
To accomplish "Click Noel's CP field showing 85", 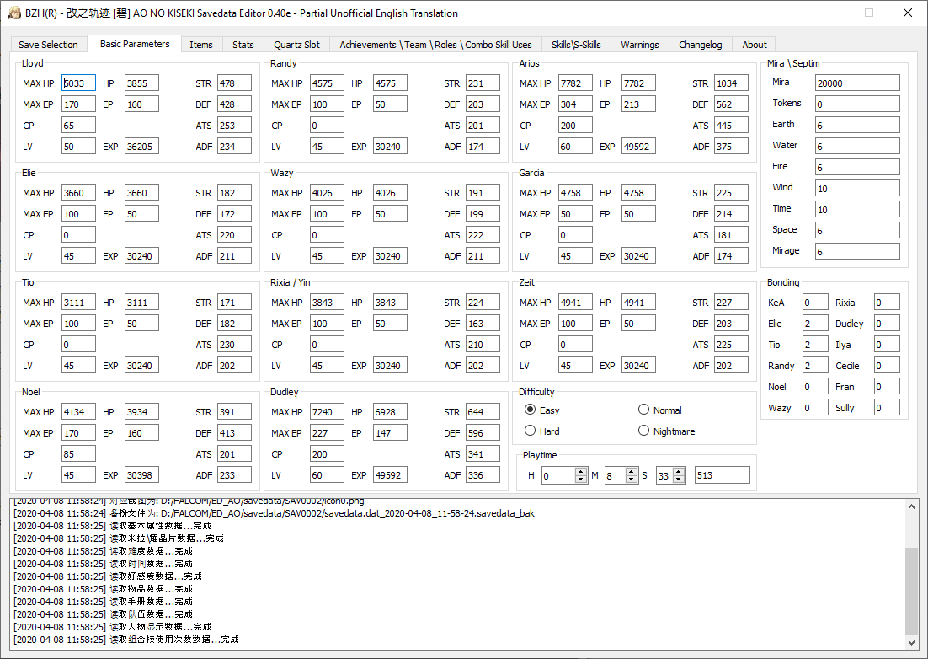I will pyautogui.click(x=78, y=454).
